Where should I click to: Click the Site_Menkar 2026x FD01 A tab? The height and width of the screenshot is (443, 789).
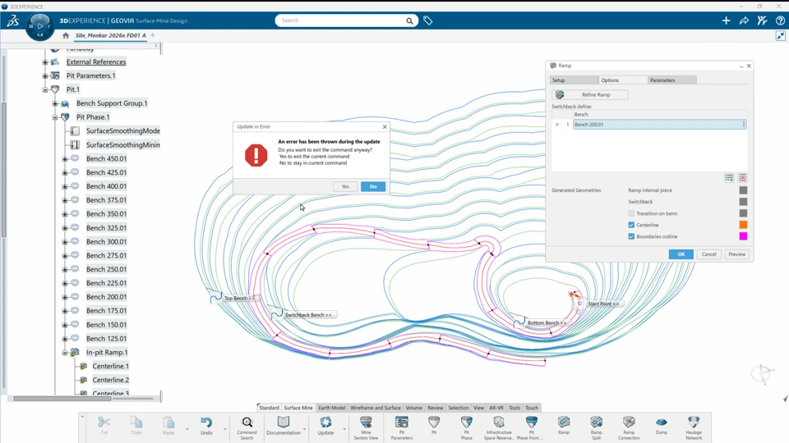pos(111,35)
